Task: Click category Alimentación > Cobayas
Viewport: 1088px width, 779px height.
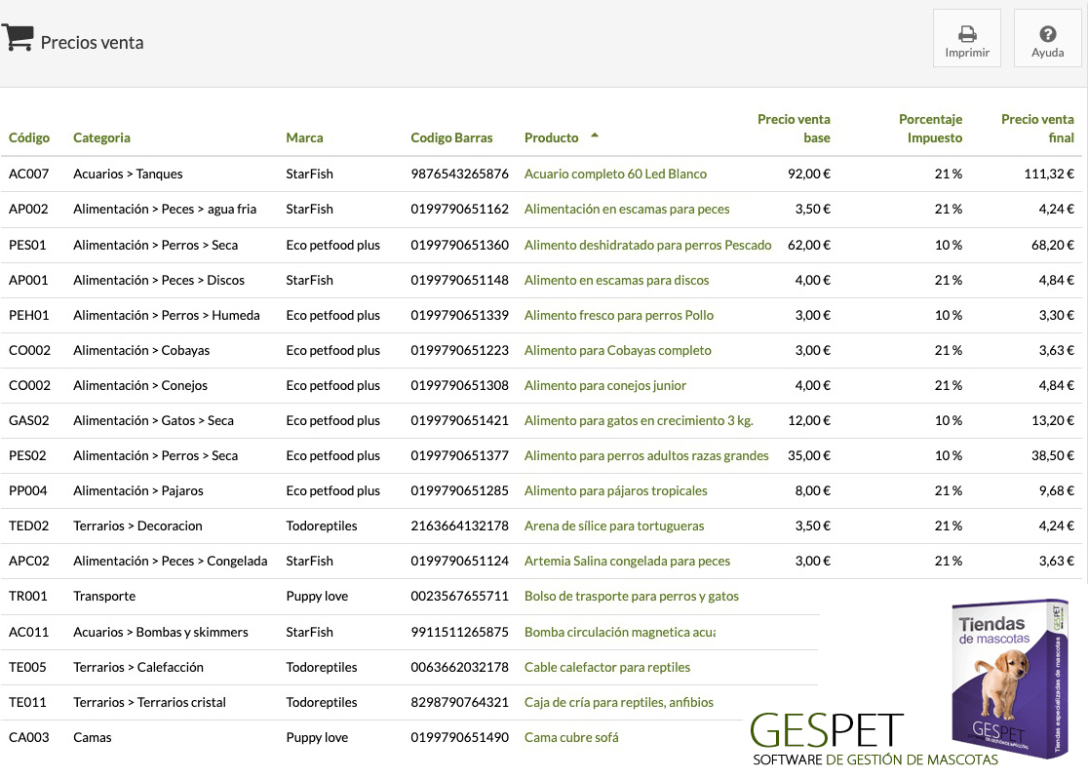Action: coord(141,350)
